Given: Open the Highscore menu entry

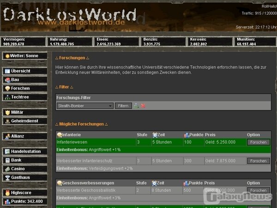Looking at the screenshot, I should coord(25,193).
